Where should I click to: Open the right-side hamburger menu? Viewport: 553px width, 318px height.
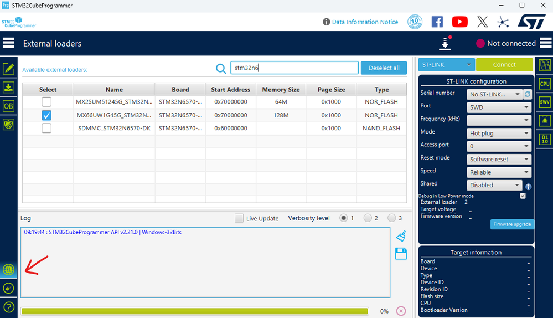coord(545,43)
